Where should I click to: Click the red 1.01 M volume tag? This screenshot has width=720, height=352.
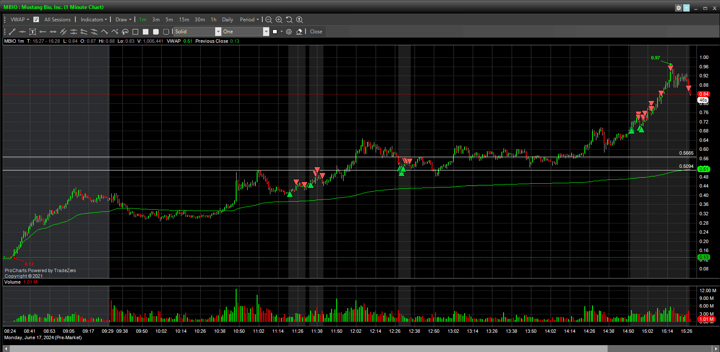point(706,319)
